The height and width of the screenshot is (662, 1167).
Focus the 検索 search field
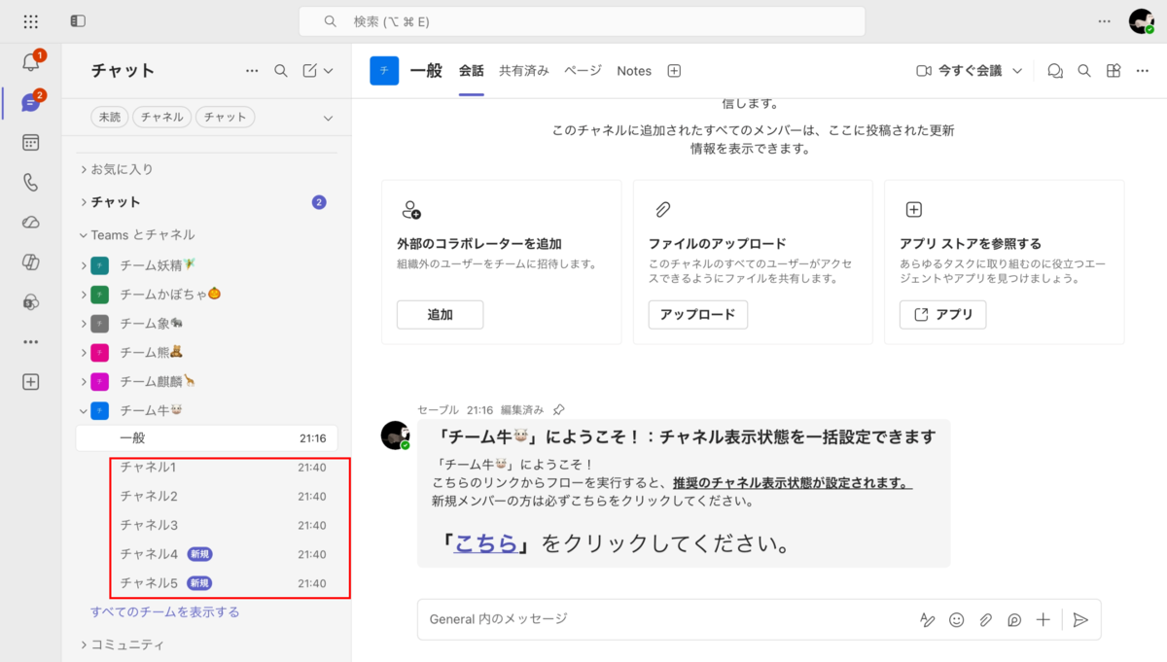pyautogui.click(x=582, y=21)
